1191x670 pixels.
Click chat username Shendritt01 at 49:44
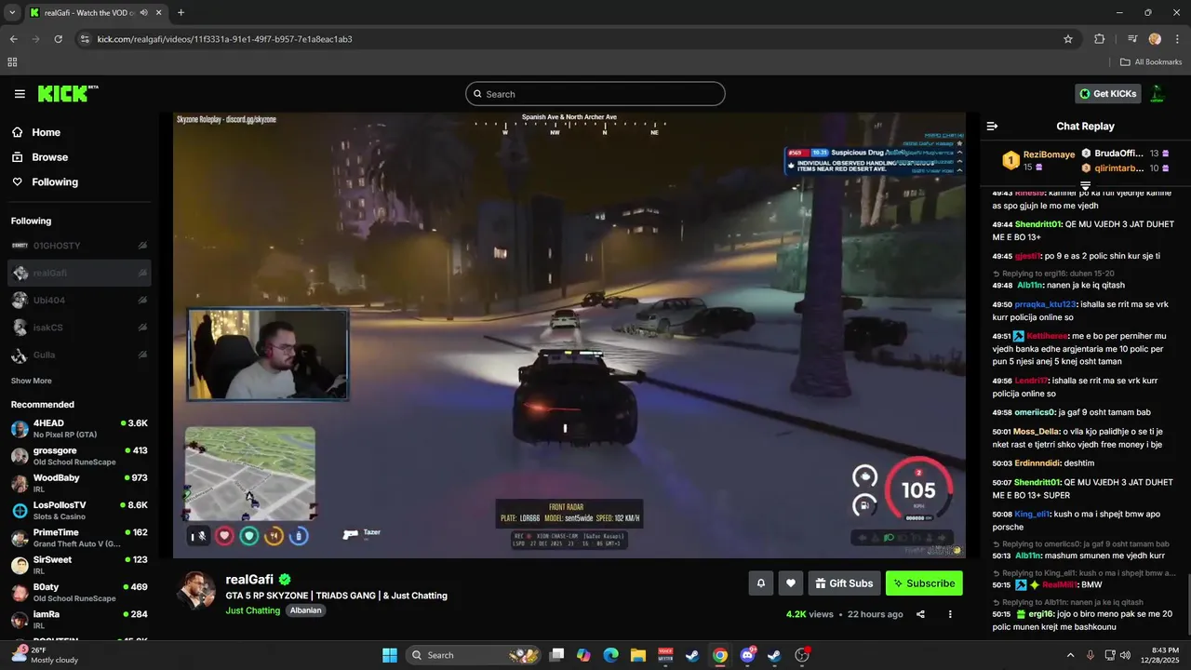[1037, 224]
